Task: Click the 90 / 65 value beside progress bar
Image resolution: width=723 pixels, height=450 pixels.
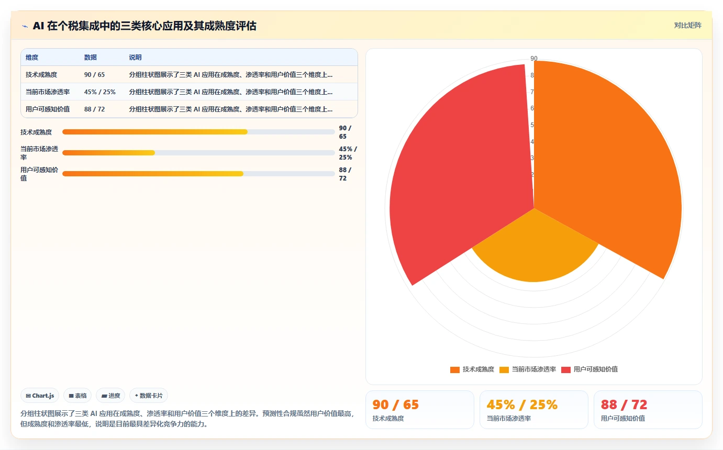Action: (346, 132)
